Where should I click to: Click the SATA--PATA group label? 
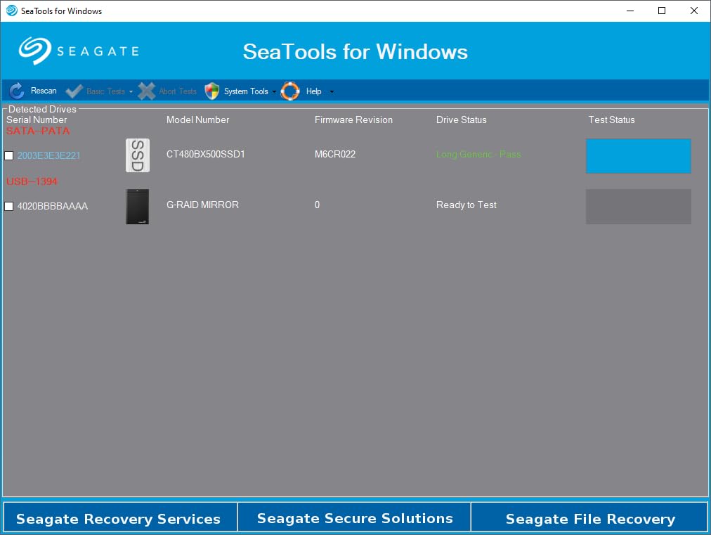(x=38, y=131)
